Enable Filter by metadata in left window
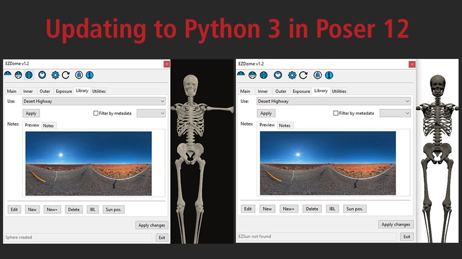Screen dimensions: 462x259 click(x=96, y=113)
